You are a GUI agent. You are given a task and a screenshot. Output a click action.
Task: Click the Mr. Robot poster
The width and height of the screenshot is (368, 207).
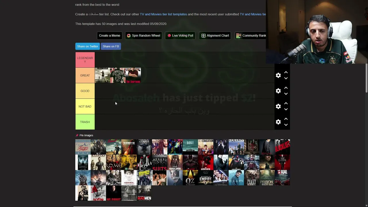coord(114,193)
